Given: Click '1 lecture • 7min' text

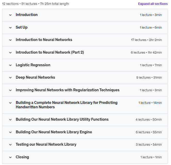Looking at the screenshot, I should pyautogui.click(x=151, y=65).
